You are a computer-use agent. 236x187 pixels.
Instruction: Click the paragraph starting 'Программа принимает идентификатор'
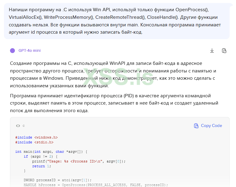(x=114, y=103)
